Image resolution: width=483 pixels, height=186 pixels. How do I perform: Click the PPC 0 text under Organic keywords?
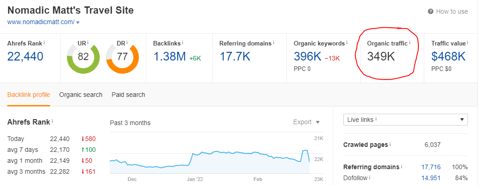(302, 69)
